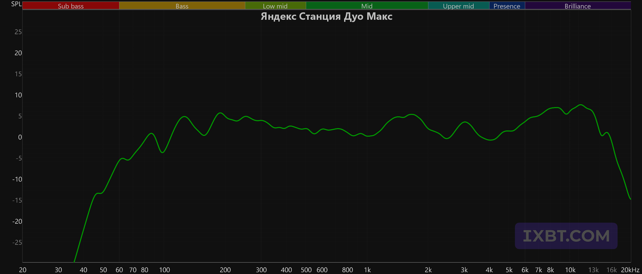Click the 60 Hz frequency tick label
This screenshot has height=274, width=642.
pyautogui.click(x=119, y=270)
